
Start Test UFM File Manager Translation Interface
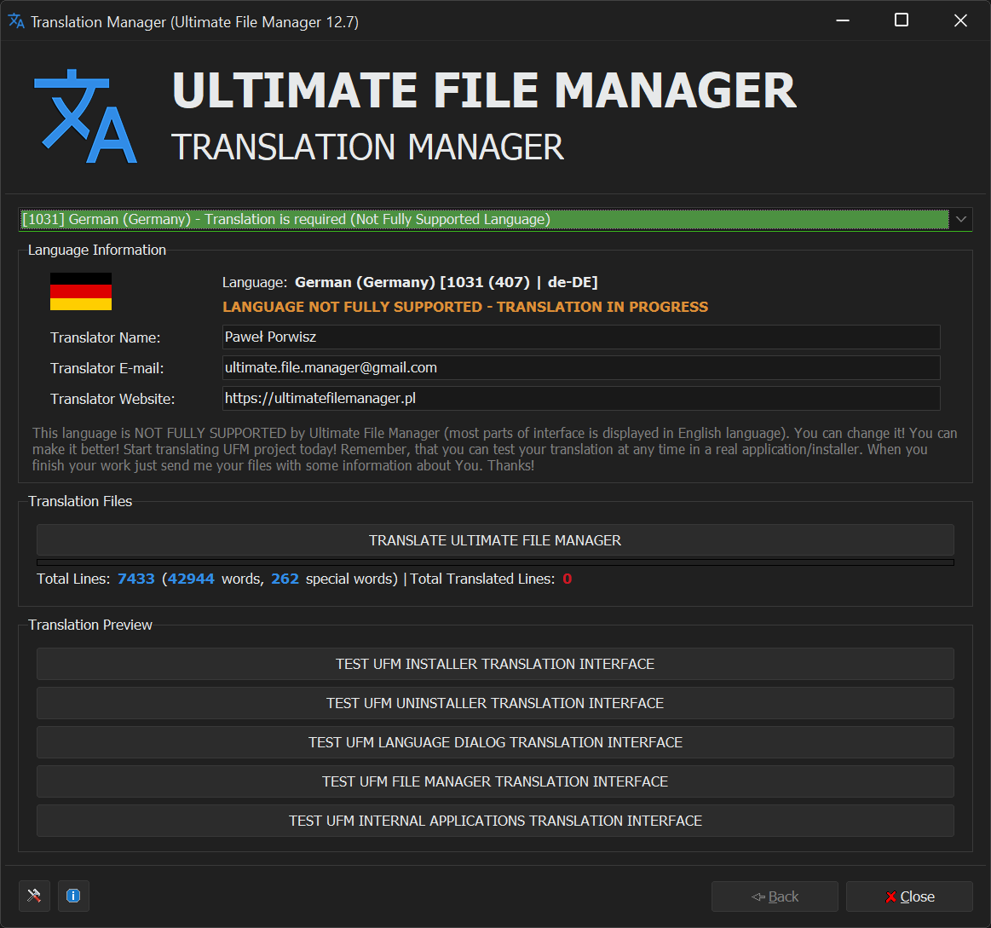coord(495,781)
